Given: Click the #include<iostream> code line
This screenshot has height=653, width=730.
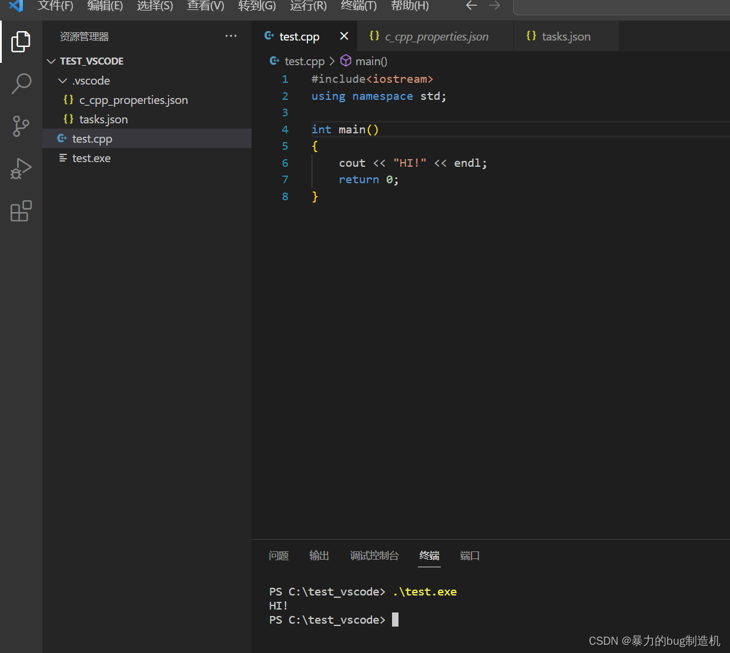Looking at the screenshot, I should tap(372, 79).
